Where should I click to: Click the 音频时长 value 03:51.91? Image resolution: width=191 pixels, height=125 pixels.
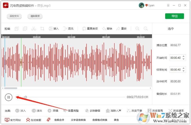[x=175, y=94]
